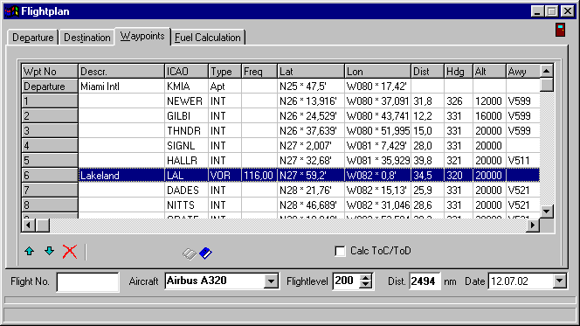
Task: Click the Hdg column header
Action: [x=459, y=72]
